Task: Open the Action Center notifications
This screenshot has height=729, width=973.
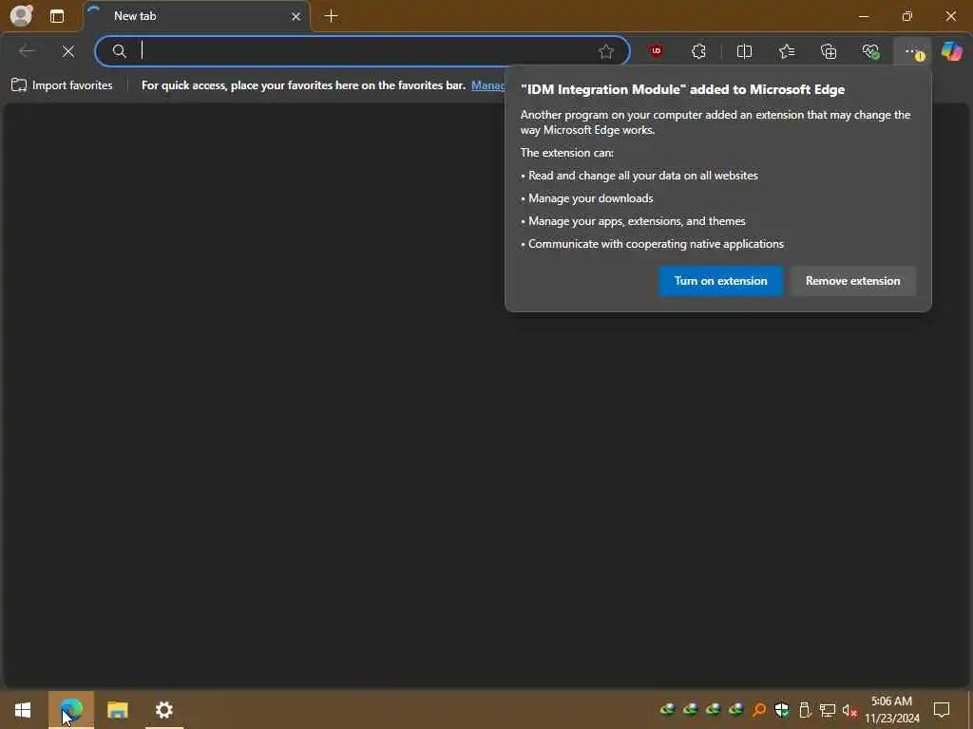Action: (x=942, y=710)
